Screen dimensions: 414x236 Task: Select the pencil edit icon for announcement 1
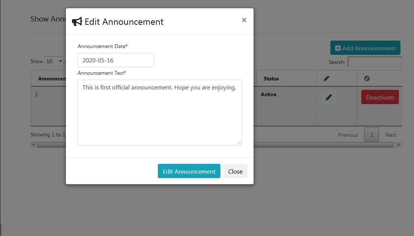pos(328,97)
